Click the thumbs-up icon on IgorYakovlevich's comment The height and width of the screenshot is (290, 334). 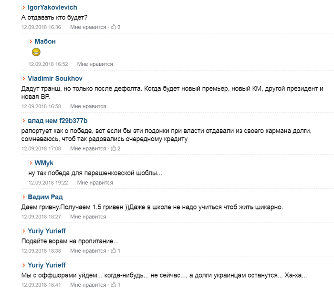click(114, 27)
